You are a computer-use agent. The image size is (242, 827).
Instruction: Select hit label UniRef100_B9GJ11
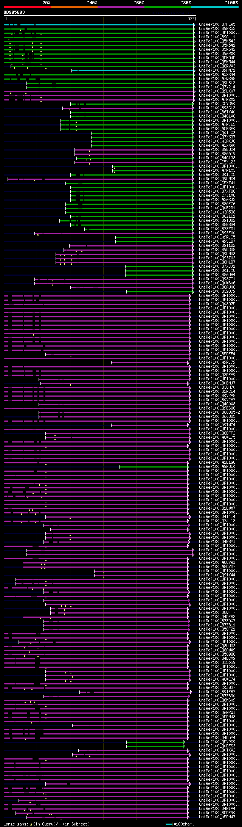coord(217,37)
